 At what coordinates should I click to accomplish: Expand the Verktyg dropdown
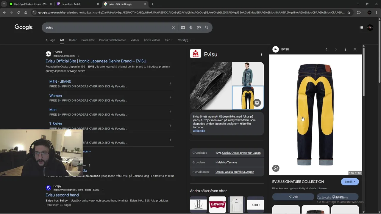point(185,40)
